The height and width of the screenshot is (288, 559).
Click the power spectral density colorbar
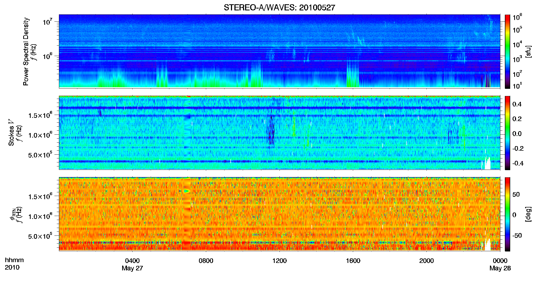coord(508,51)
